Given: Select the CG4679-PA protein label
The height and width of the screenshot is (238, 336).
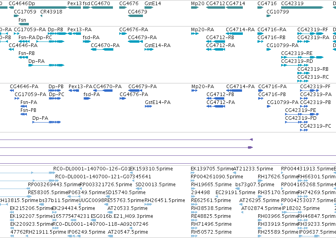Looking at the screenshot, I should [143, 87].
